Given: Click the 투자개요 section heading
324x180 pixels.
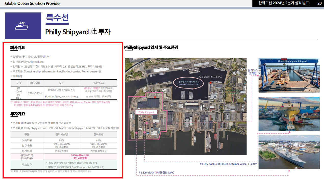Looking at the screenshot, I should [x=18, y=114].
